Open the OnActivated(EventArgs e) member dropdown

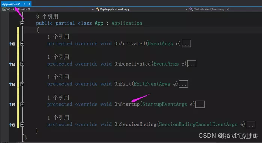225,9
